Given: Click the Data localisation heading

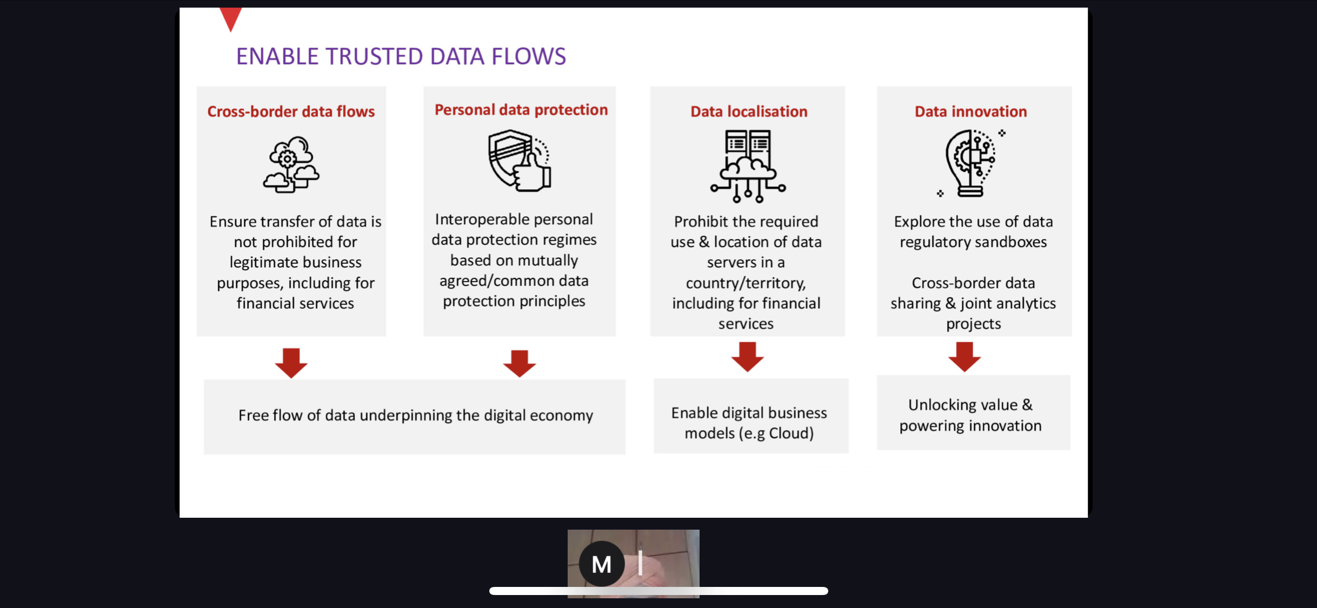Looking at the screenshot, I should 749,111.
